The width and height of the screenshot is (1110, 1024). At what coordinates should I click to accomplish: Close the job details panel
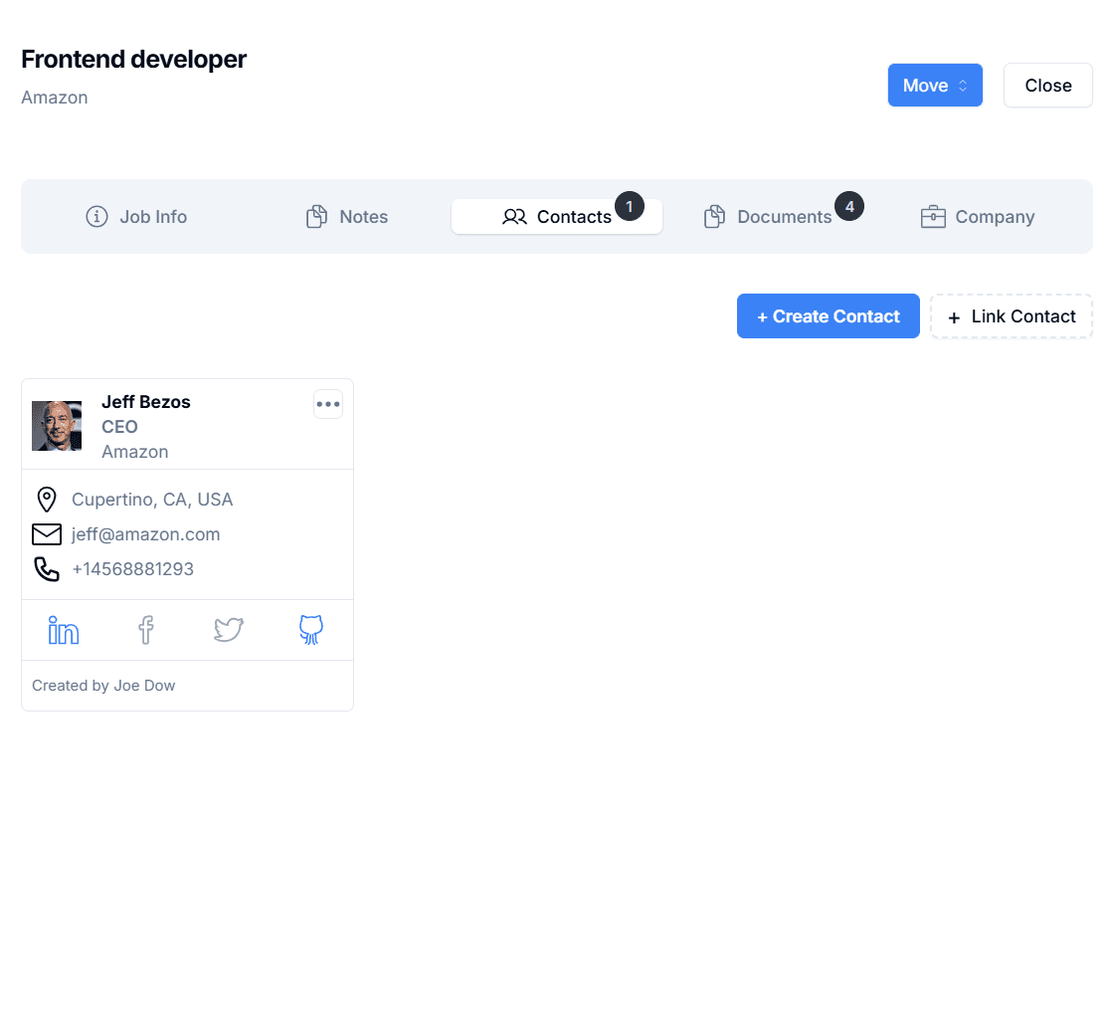1047,85
